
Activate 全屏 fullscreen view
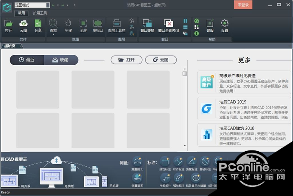[83, 23]
